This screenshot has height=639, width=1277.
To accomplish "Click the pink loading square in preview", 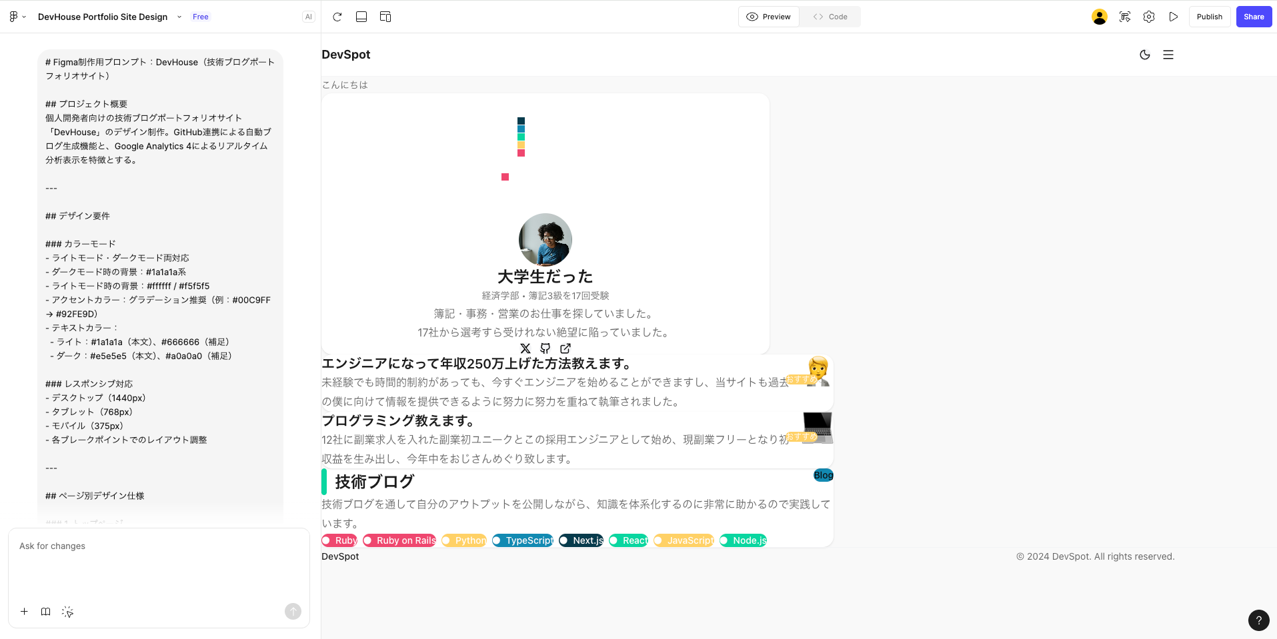I will 505,177.
